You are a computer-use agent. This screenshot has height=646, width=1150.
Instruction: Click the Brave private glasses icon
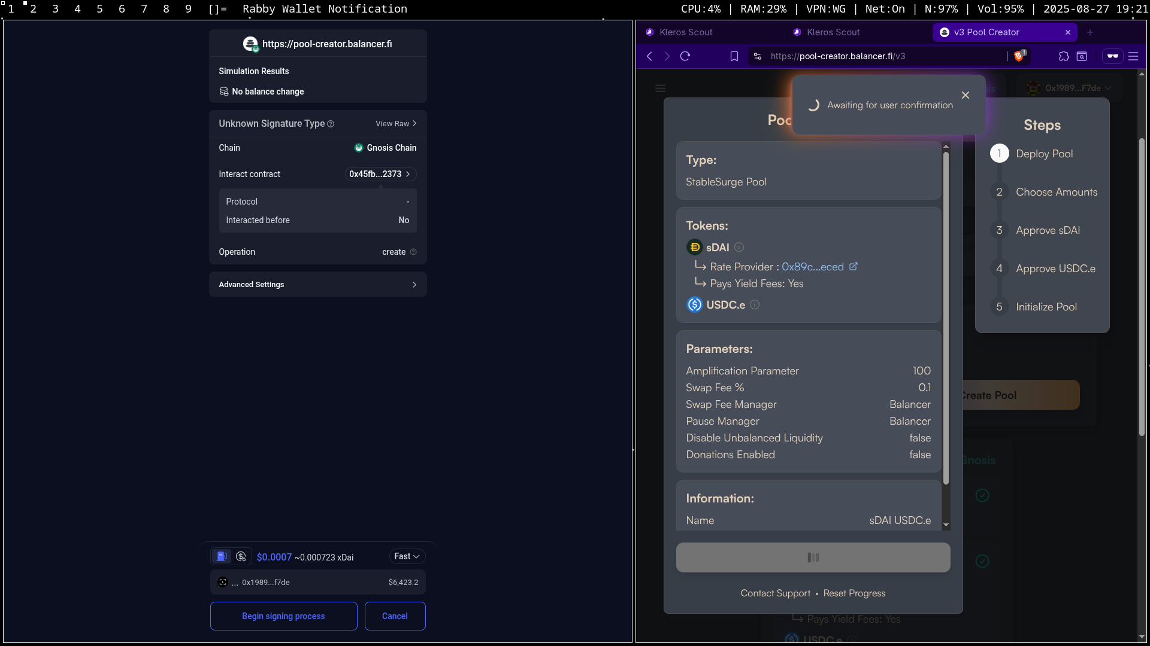1113,56
